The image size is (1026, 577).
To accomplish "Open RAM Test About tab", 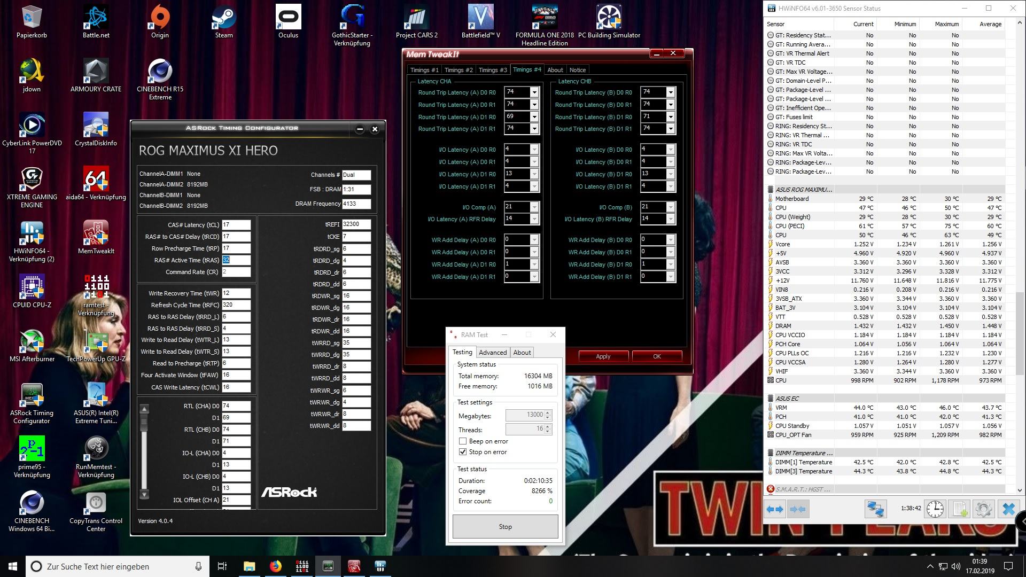I will pos(522,352).
